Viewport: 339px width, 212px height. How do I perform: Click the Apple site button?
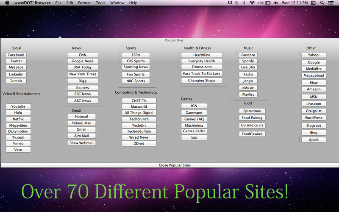tap(314, 140)
